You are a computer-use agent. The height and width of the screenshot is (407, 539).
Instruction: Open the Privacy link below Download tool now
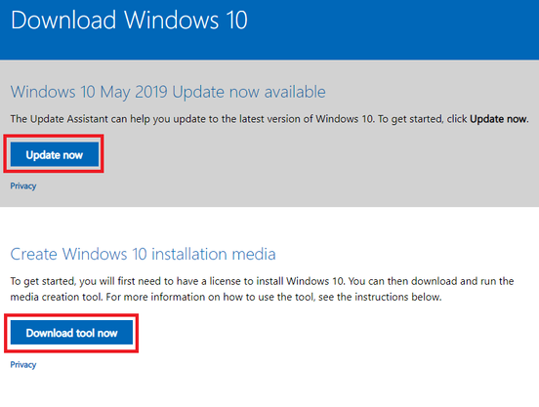pos(23,364)
